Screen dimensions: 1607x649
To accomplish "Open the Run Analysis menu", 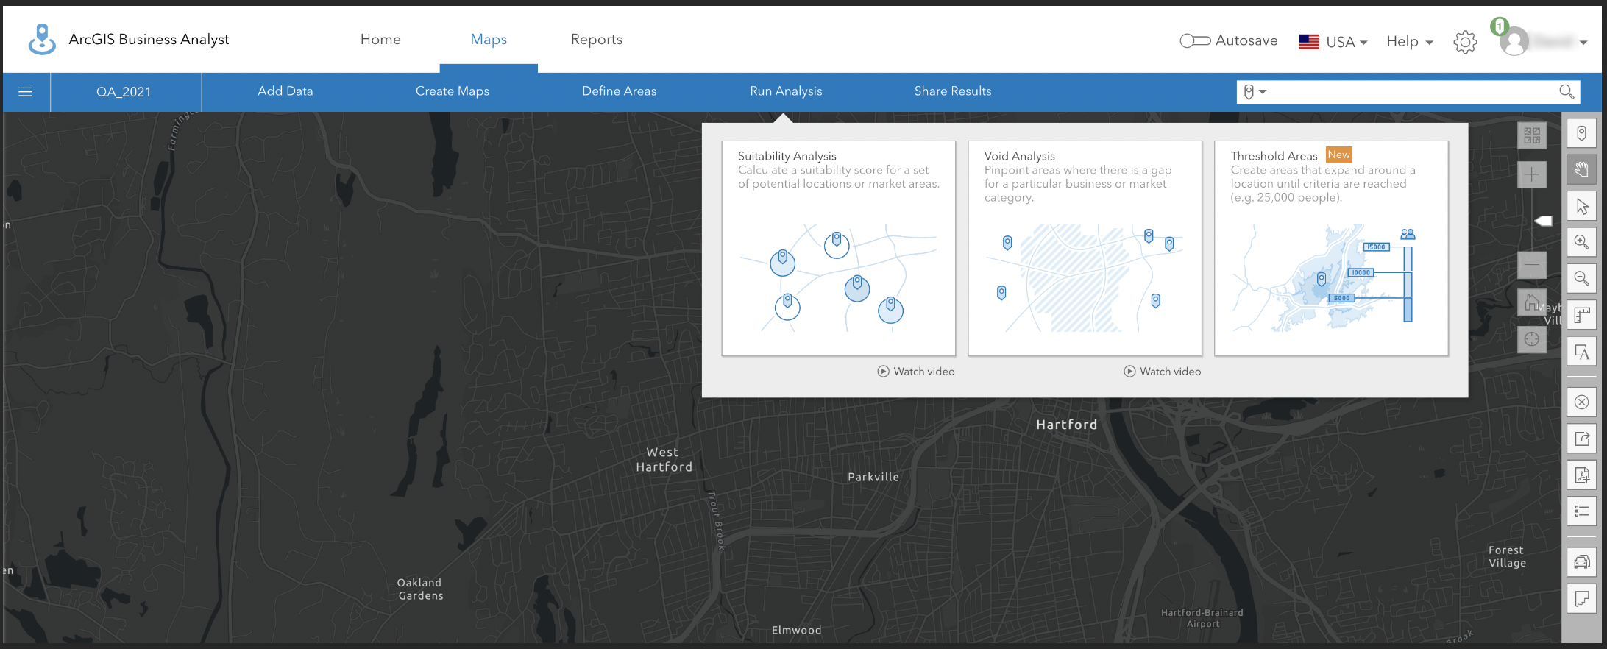I will click(x=786, y=91).
